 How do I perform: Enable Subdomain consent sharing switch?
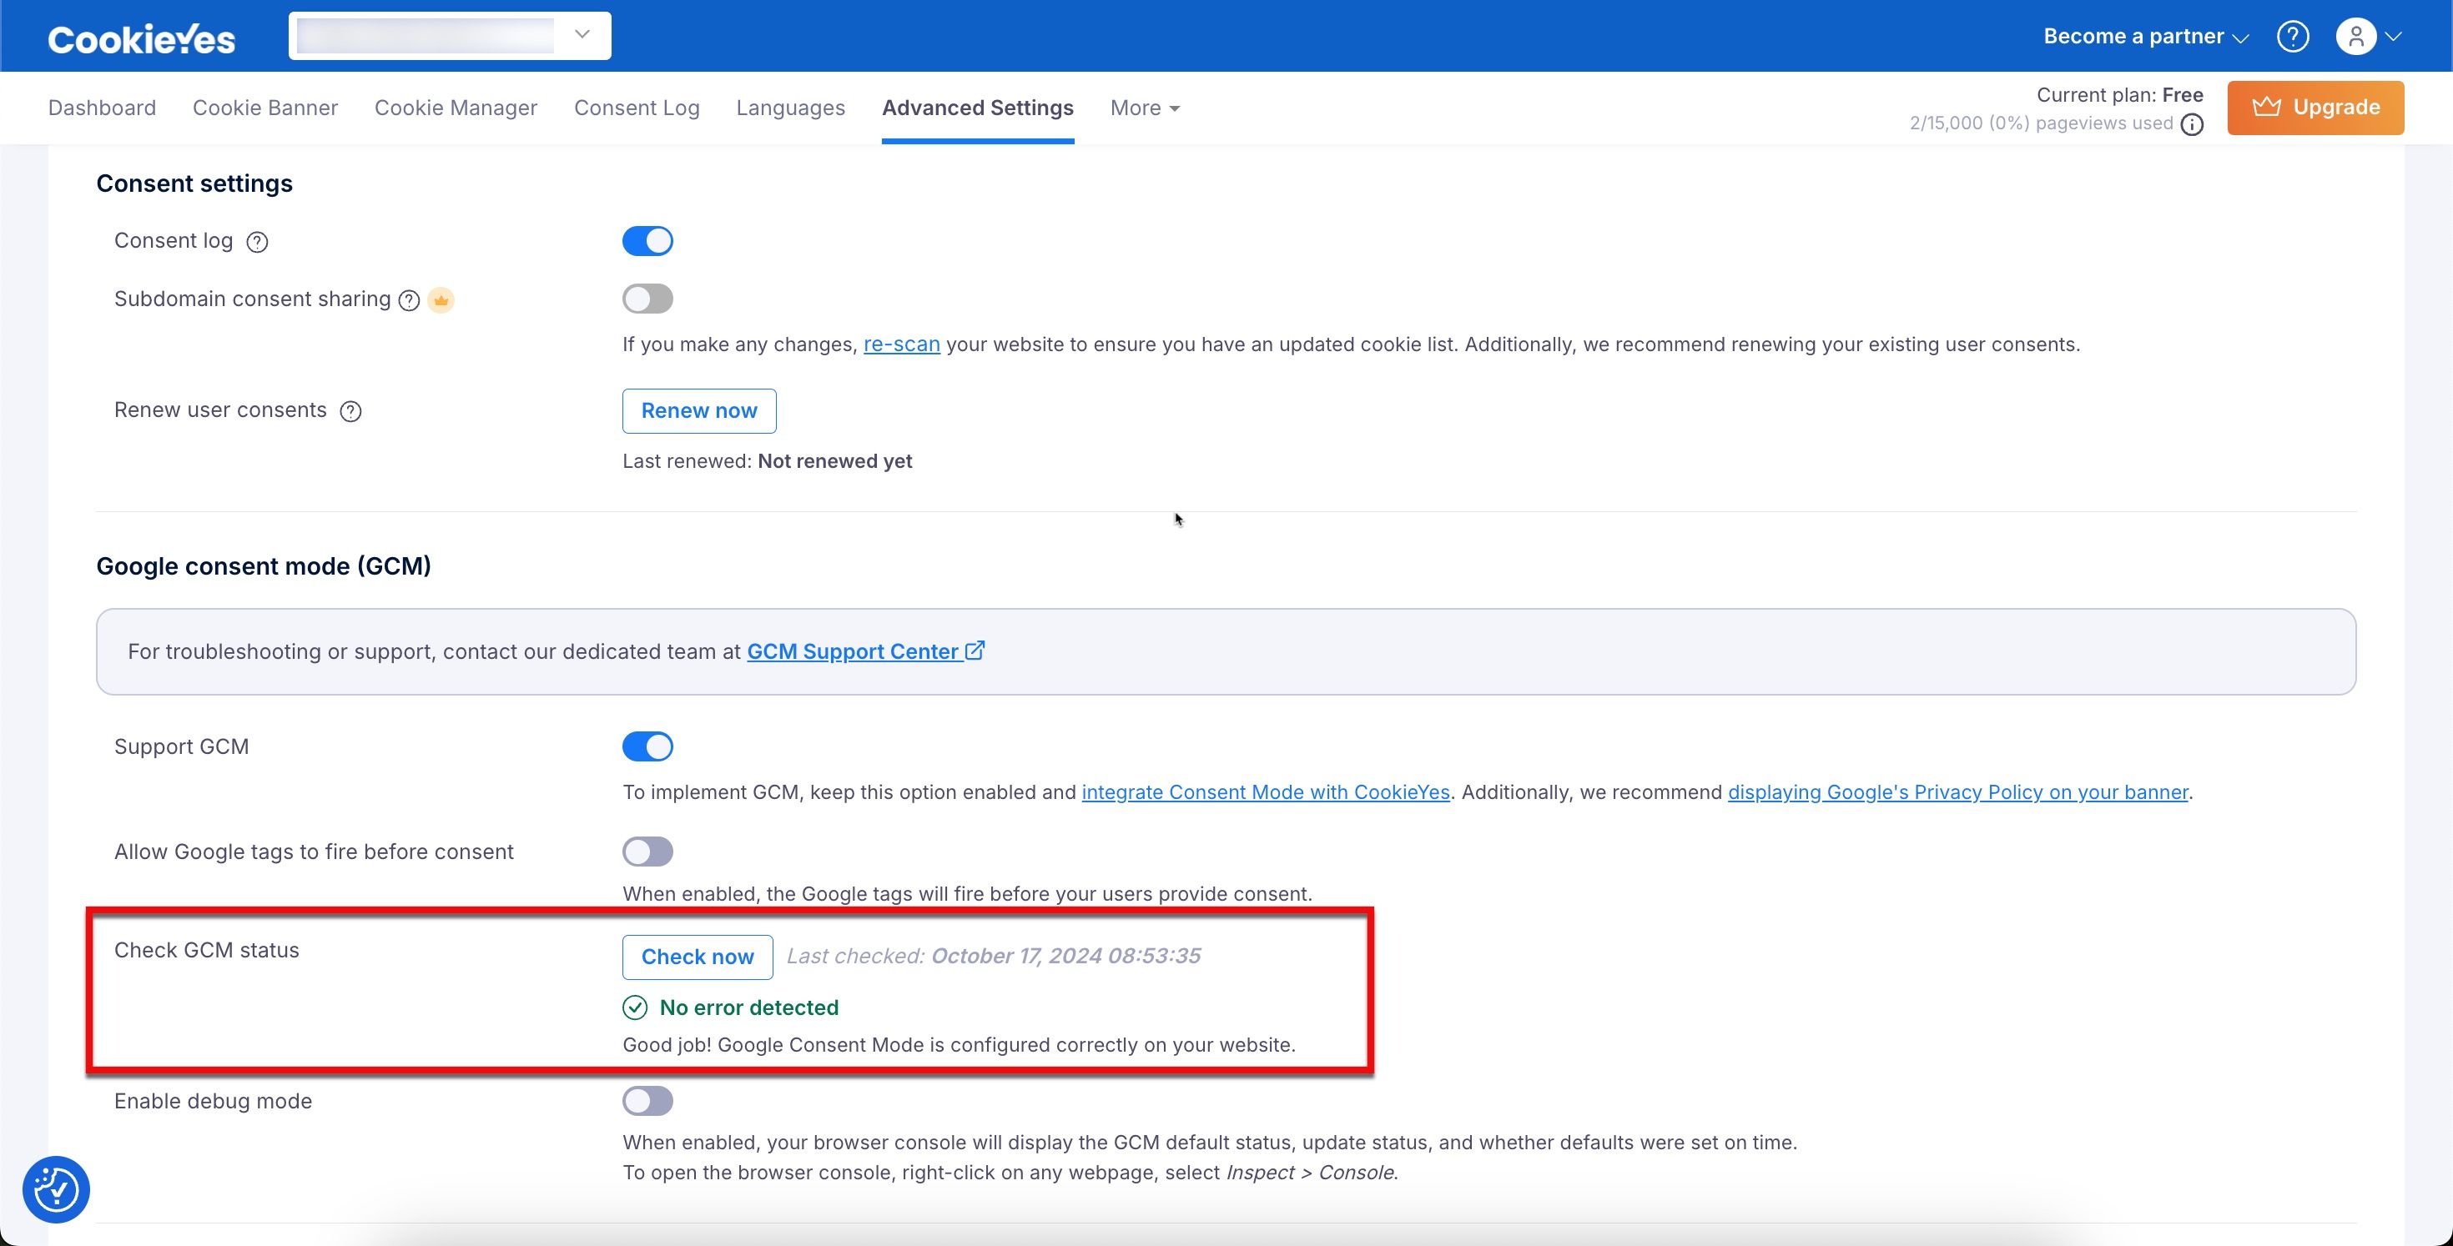[647, 299]
